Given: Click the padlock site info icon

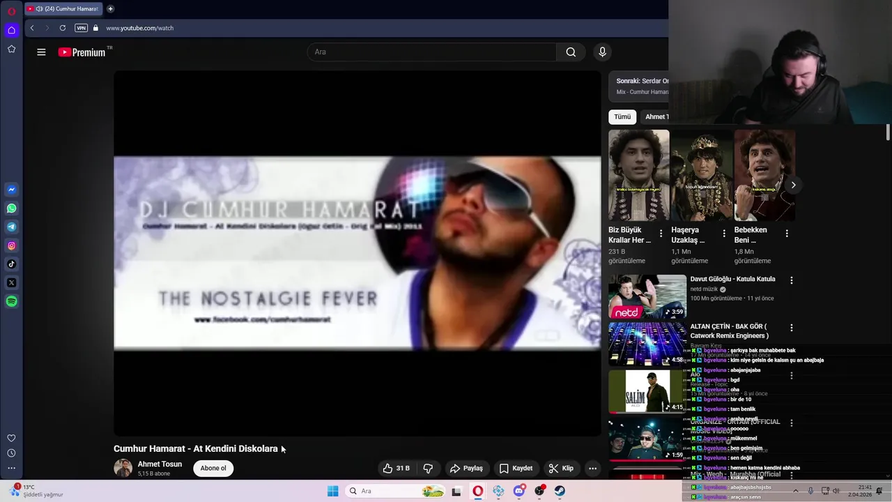Looking at the screenshot, I should [96, 28].
